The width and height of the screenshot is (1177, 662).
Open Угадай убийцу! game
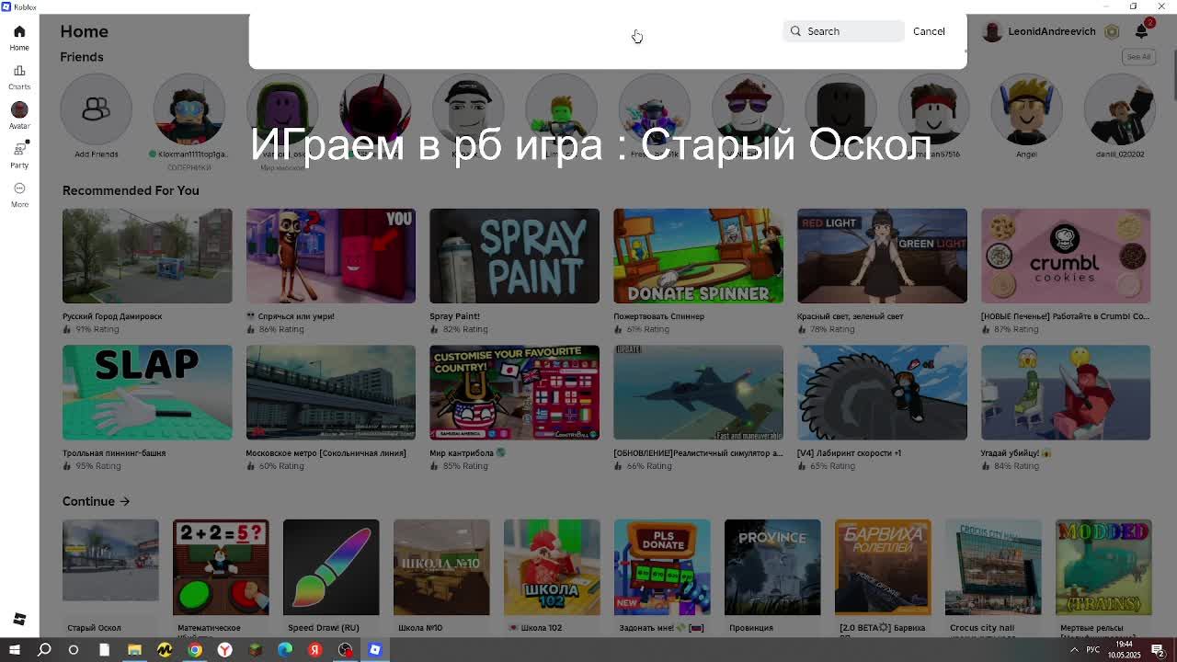[1066, 393]
